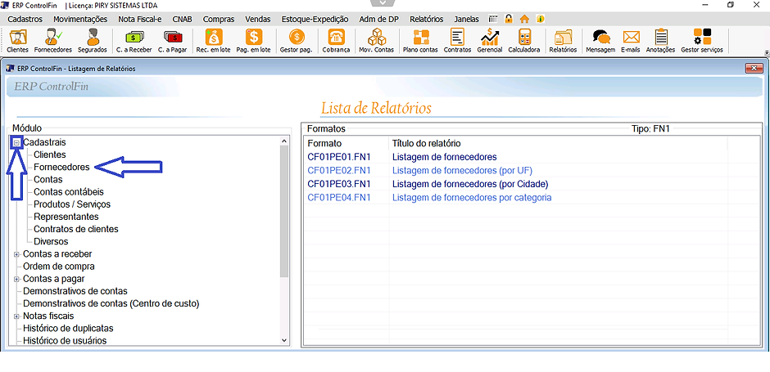This screenshot has height=372, width=770.
Task: Open the Anotações clipboard icon
Action: pyautogui.click(x=660, y=41)
